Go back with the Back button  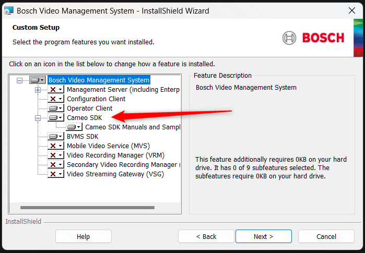206,236
